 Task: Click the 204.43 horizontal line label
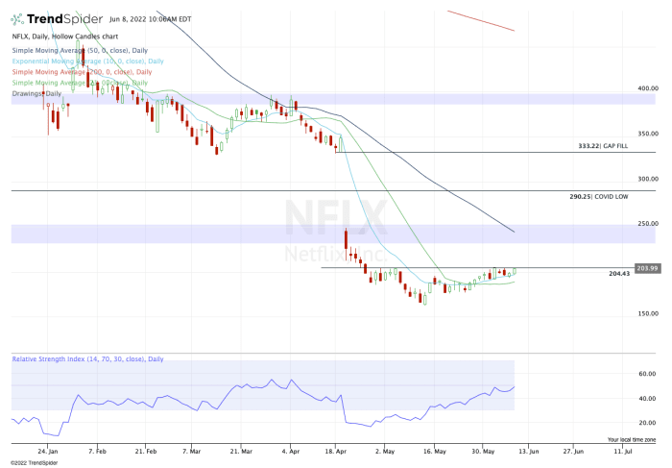click(619, 274)
